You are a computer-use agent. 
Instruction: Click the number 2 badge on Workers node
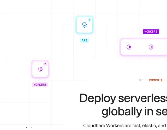(x=45, y=64)
